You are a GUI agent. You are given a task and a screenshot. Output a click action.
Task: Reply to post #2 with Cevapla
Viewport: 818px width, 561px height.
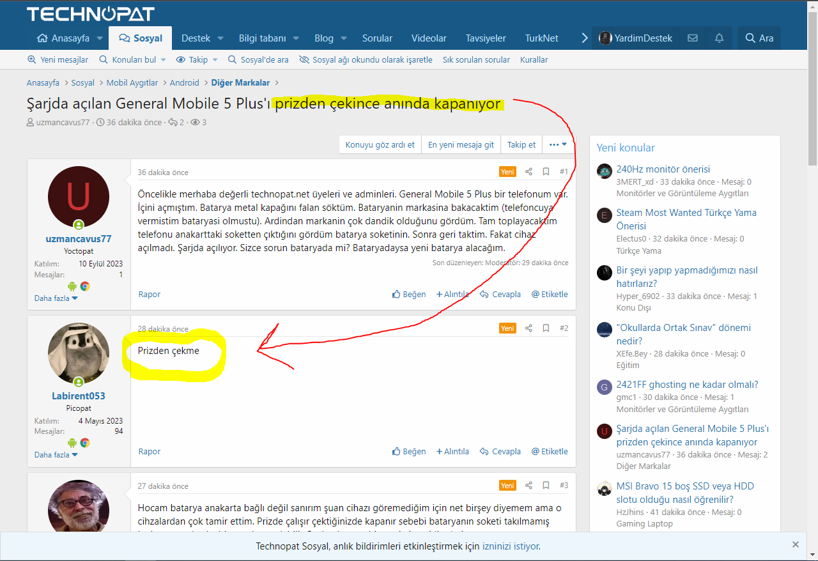(x=500, y=451)
